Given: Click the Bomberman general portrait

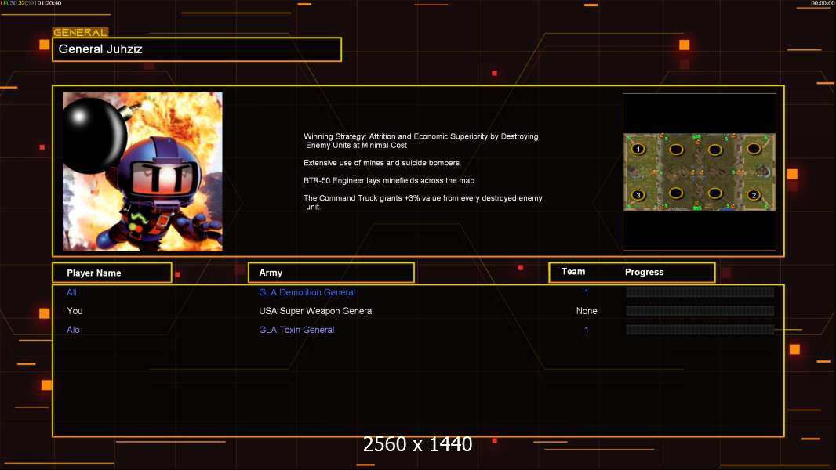Looking at the screenshot, I should [143, 172].
